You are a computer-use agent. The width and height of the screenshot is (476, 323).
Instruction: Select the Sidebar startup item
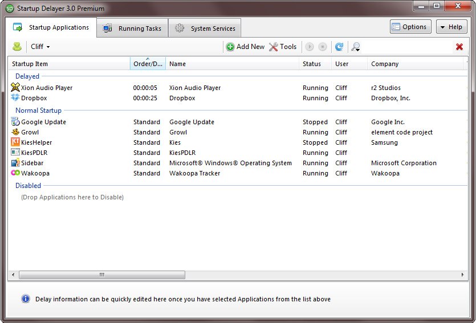[x=32, y=163]
